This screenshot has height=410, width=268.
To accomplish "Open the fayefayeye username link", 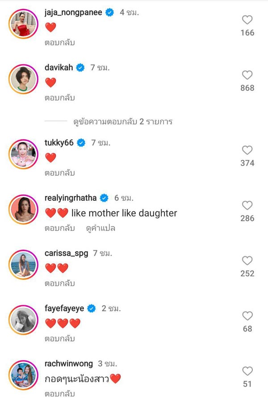I will (x=64, y=308).
